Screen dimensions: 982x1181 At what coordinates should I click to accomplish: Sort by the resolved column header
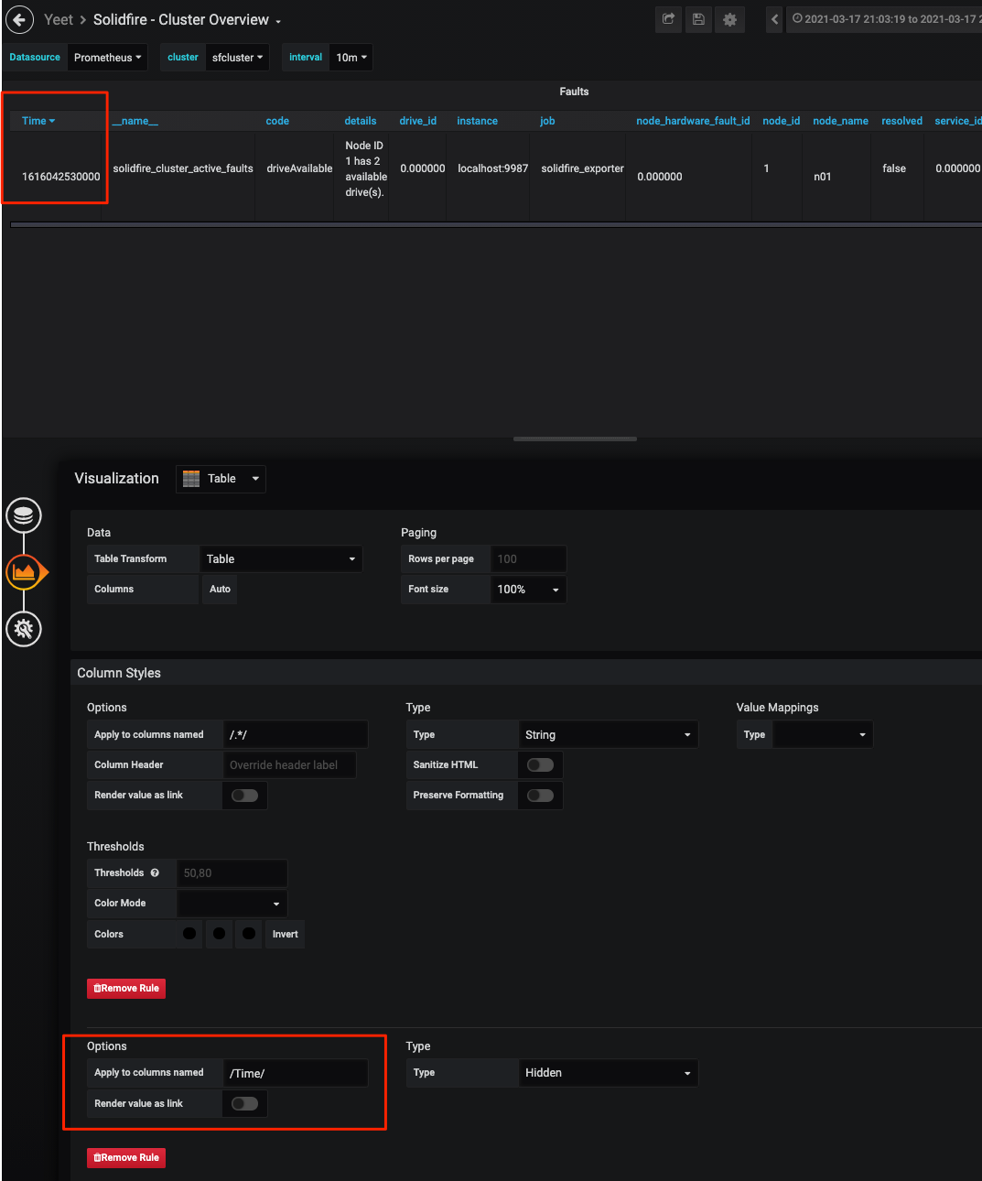coord(901,121)
